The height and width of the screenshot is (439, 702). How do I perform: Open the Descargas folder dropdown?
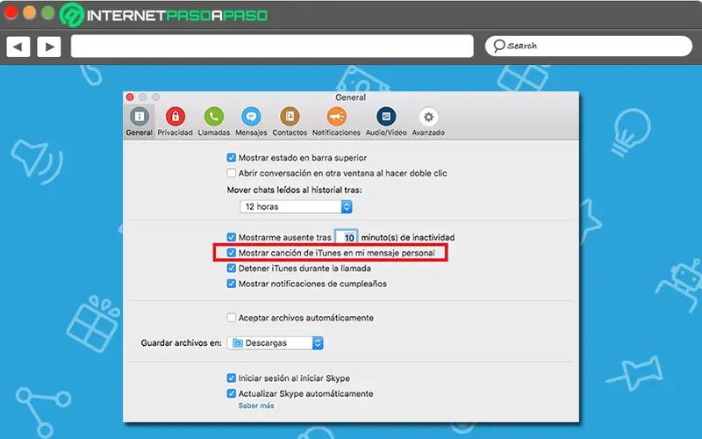click(276, 342)
